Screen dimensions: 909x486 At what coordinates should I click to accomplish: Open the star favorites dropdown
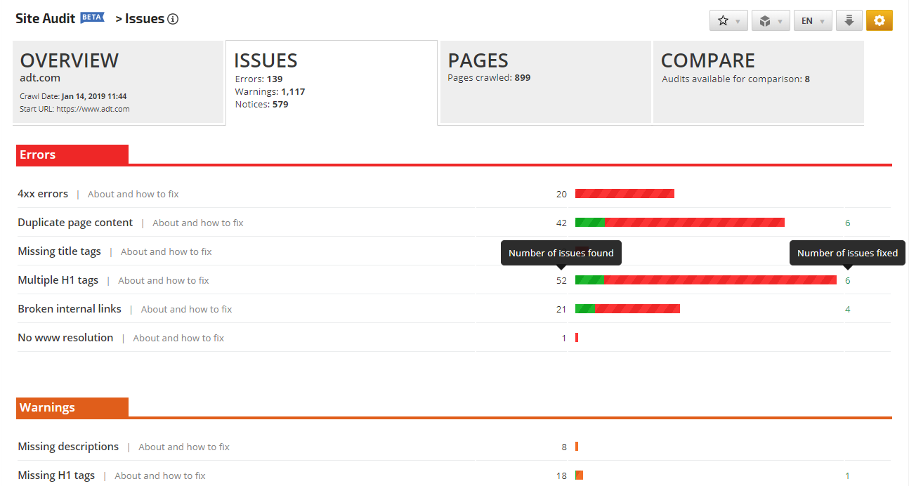coord(728,20)
